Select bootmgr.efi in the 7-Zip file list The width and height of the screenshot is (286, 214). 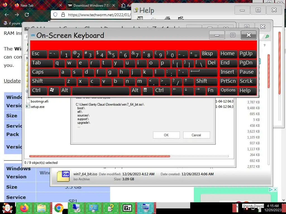tap(39, 101)
